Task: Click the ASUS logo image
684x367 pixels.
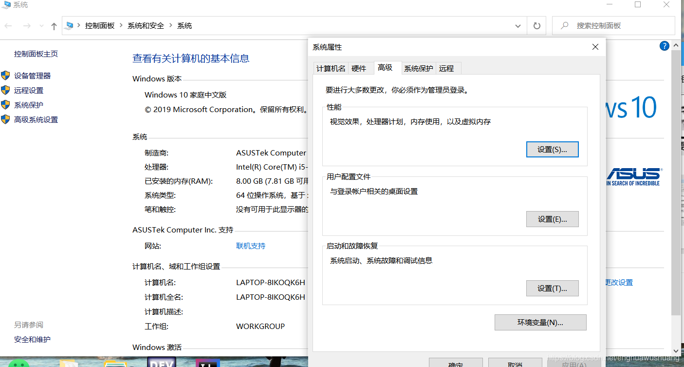Action: [x=633, y=176]
